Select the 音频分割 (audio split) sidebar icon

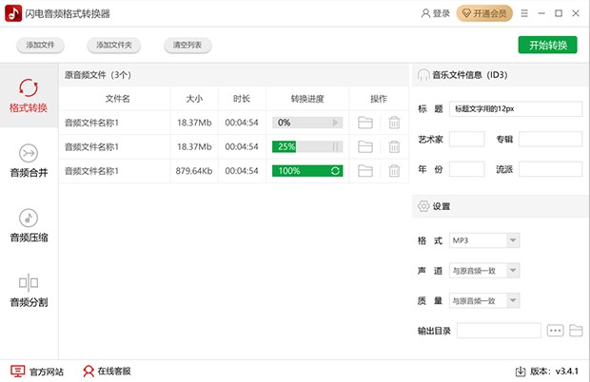(29, 290)
